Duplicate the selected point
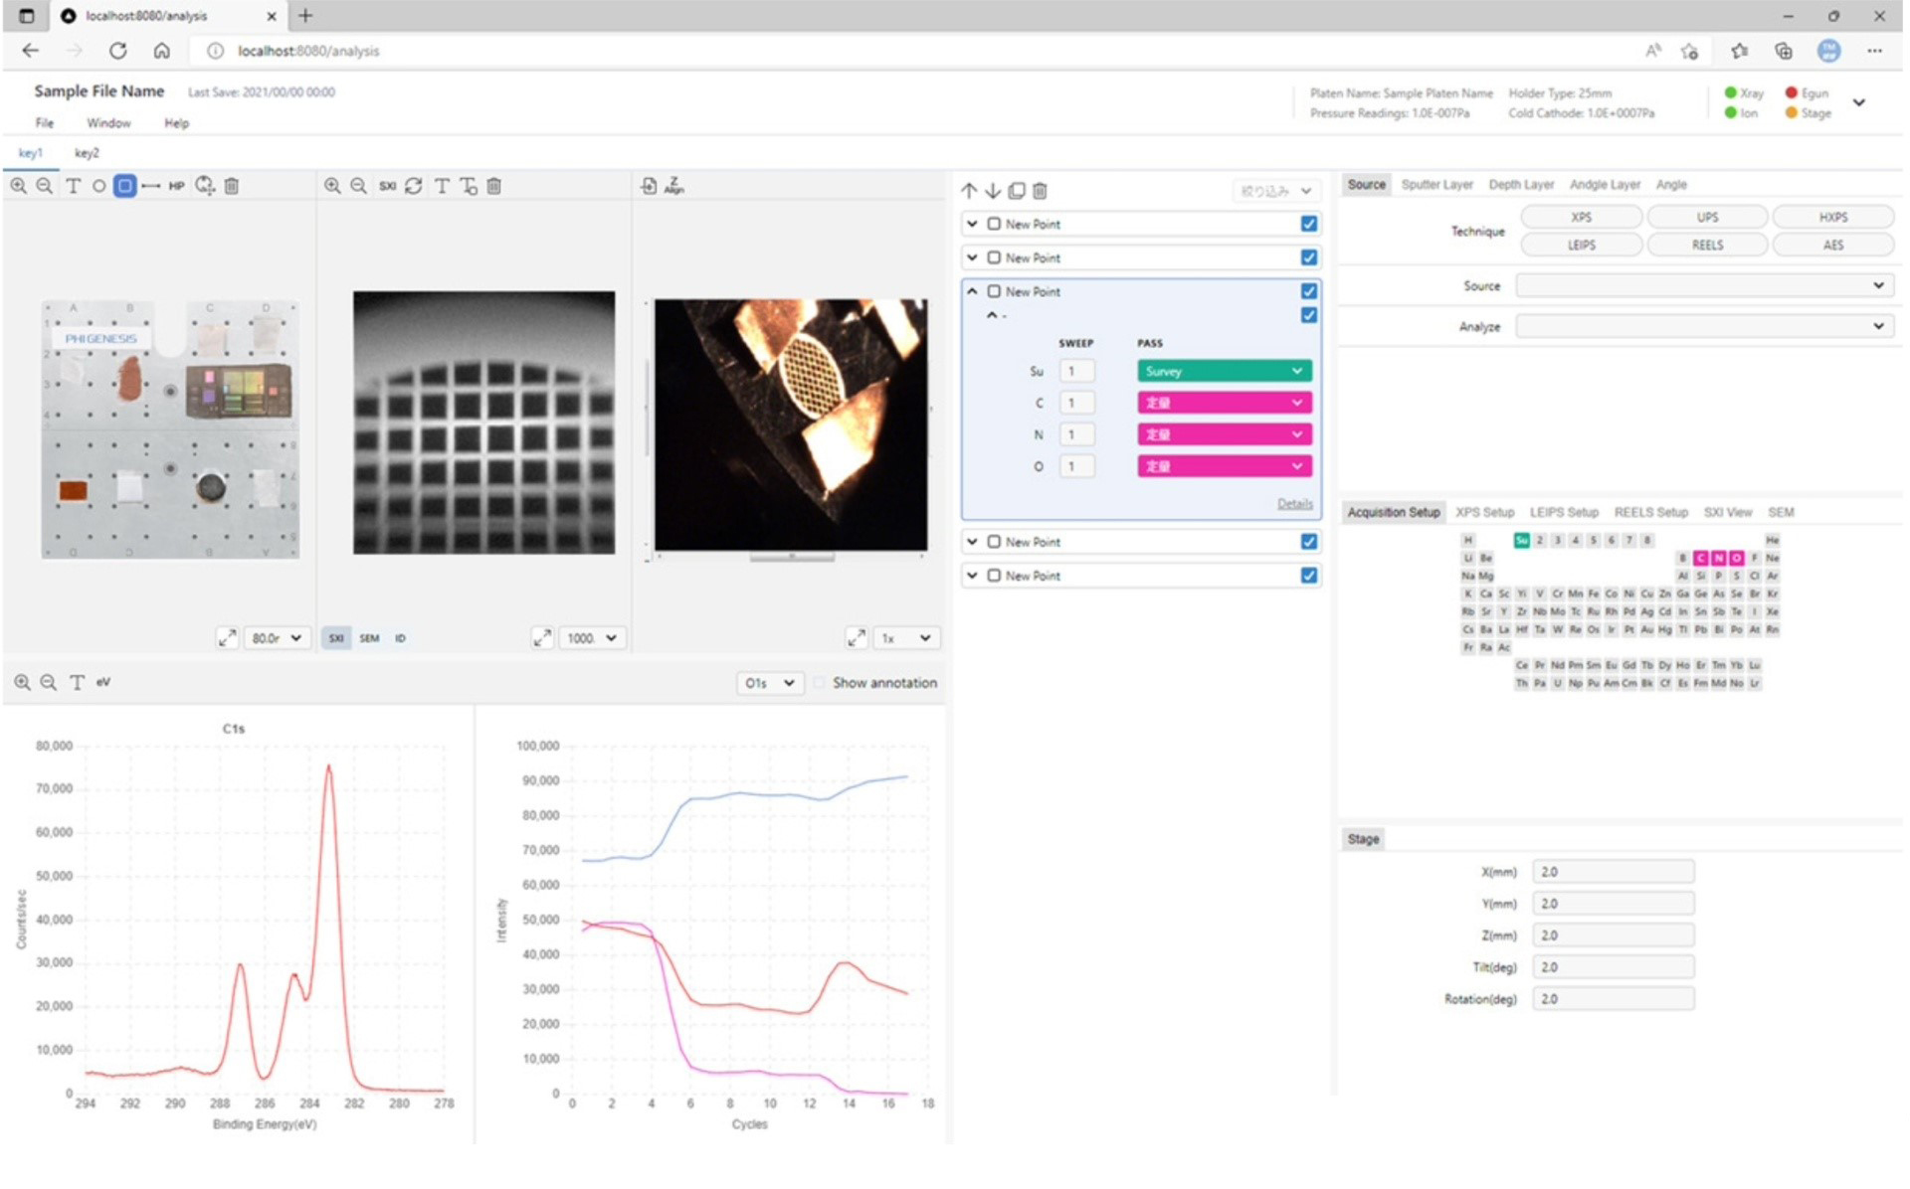The image size is (1910, 1189). coord(1017,191)
